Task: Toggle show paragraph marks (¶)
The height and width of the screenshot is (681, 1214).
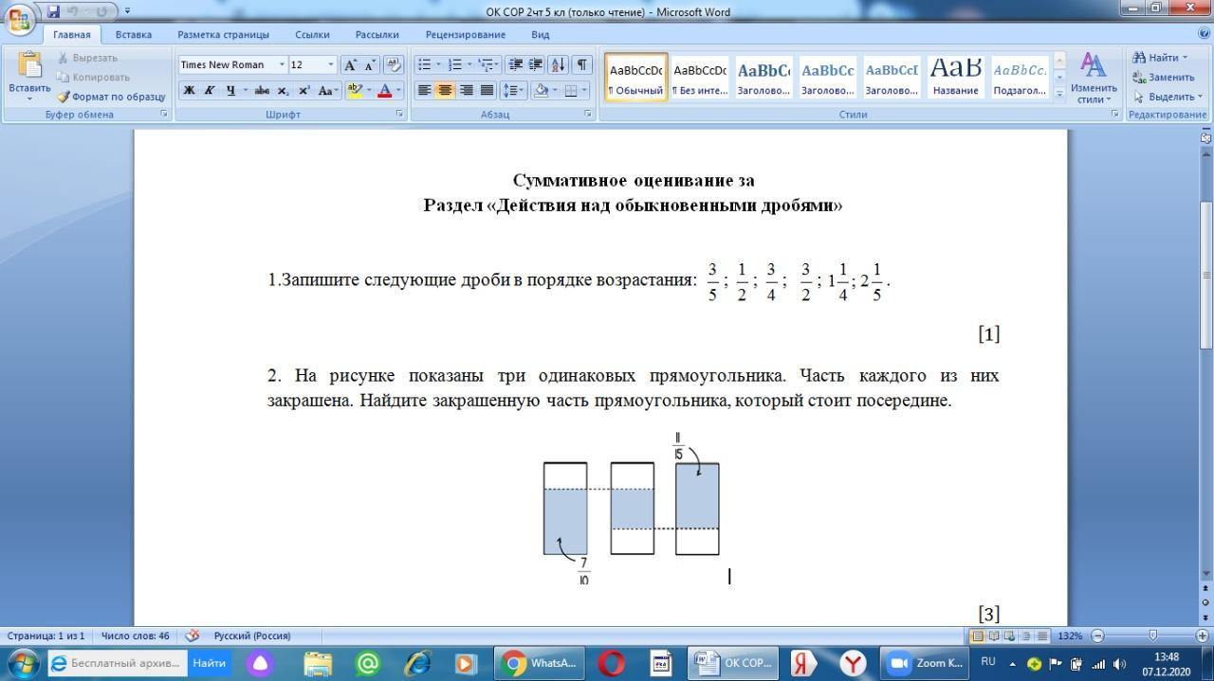Action: (581, 64)
